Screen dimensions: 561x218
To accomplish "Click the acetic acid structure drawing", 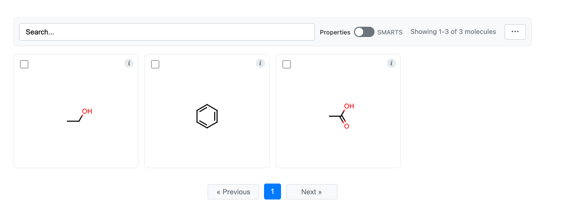I will click(342, 116).
